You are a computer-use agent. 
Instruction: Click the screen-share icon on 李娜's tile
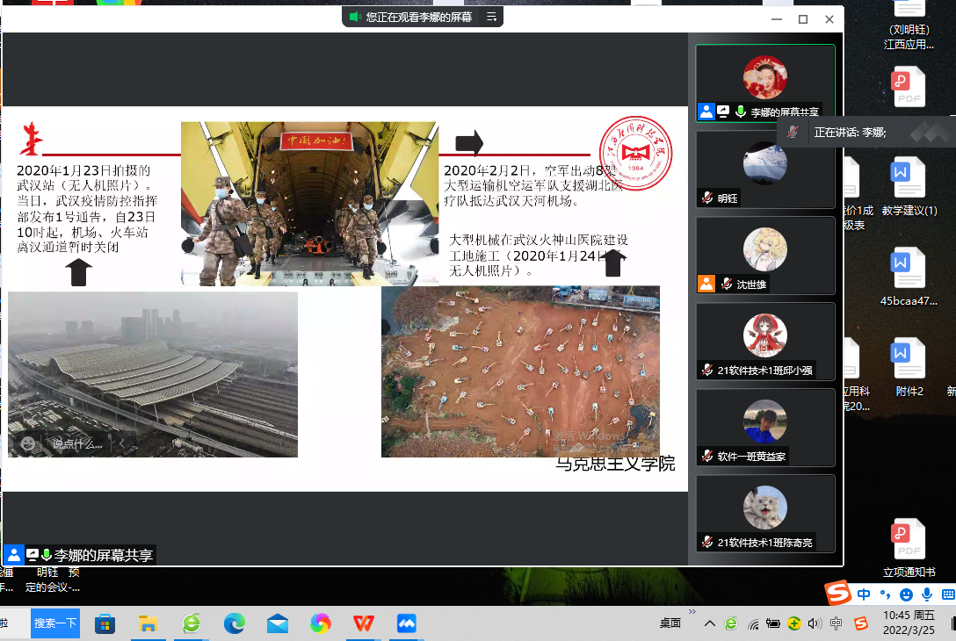point(723,112)
